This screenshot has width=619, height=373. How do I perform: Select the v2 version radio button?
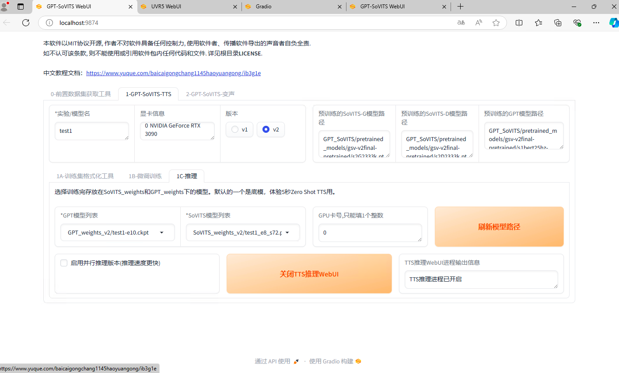(x=266, y=129)
